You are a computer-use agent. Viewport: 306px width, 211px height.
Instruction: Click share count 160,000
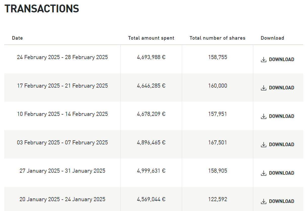[x=218, y=86]
